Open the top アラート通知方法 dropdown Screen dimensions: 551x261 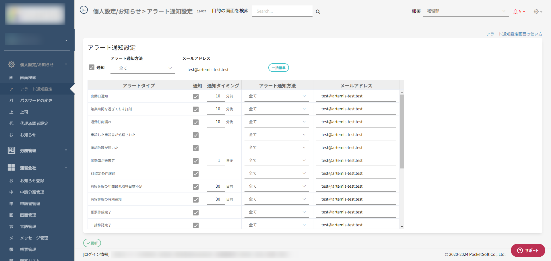143,68
